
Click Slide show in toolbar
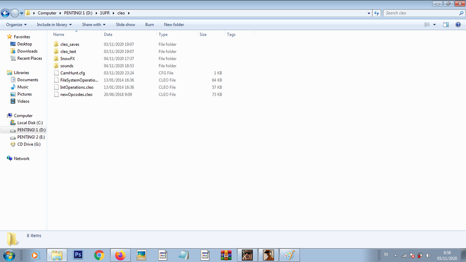[x=126, y=25]
